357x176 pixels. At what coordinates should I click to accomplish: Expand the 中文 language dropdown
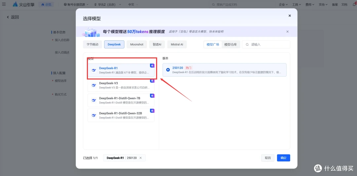click(x=134, y=4)
